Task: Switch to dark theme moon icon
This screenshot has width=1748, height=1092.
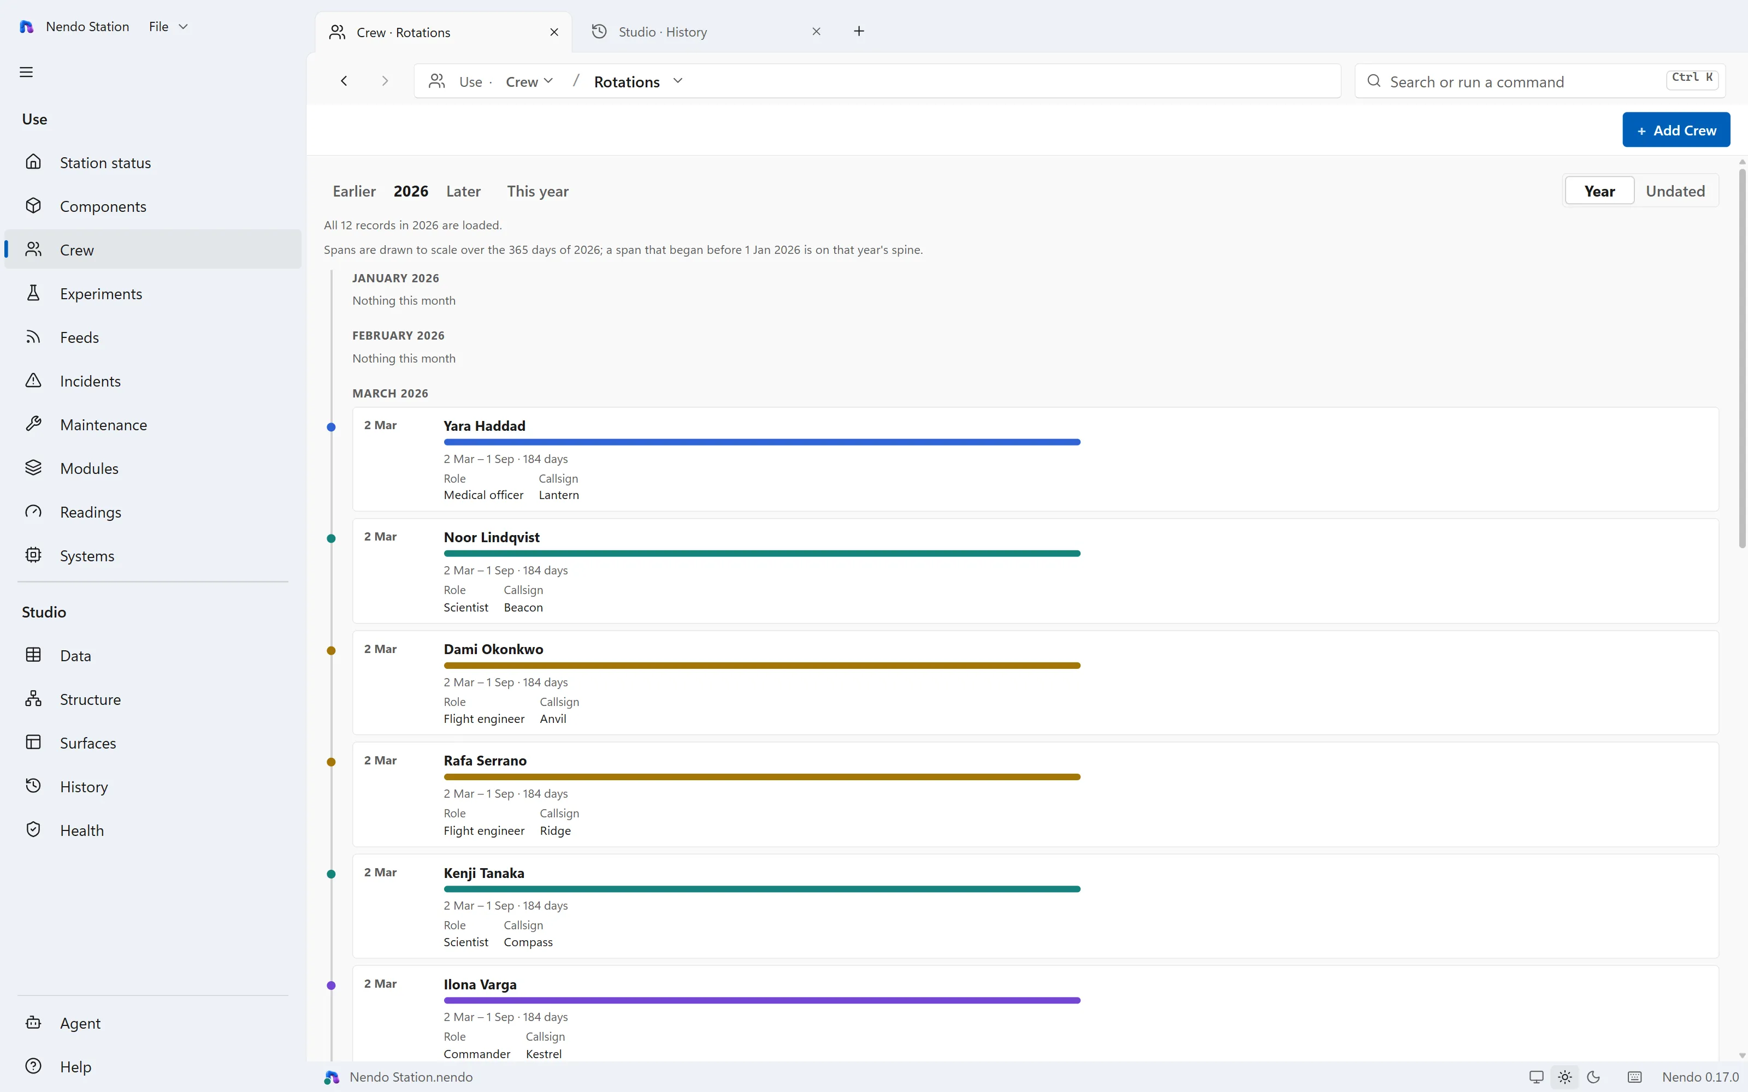Action: click(1593, 1077)
